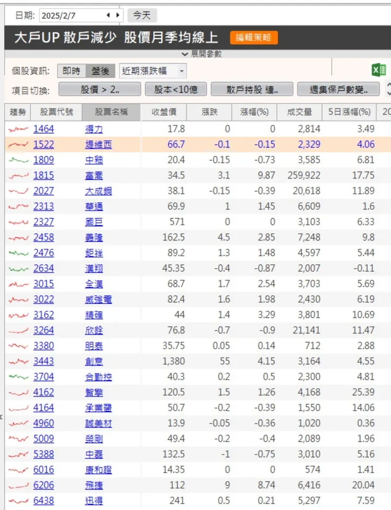Export the list with the Excel icon
The height and width of the screenshot is (510, 391).
tap(379, 70)
